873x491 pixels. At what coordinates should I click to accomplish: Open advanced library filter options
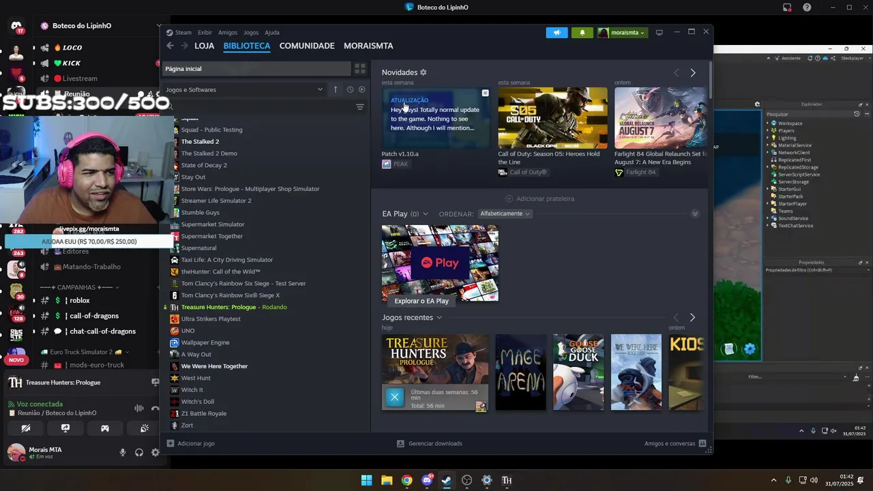point(360,107)
